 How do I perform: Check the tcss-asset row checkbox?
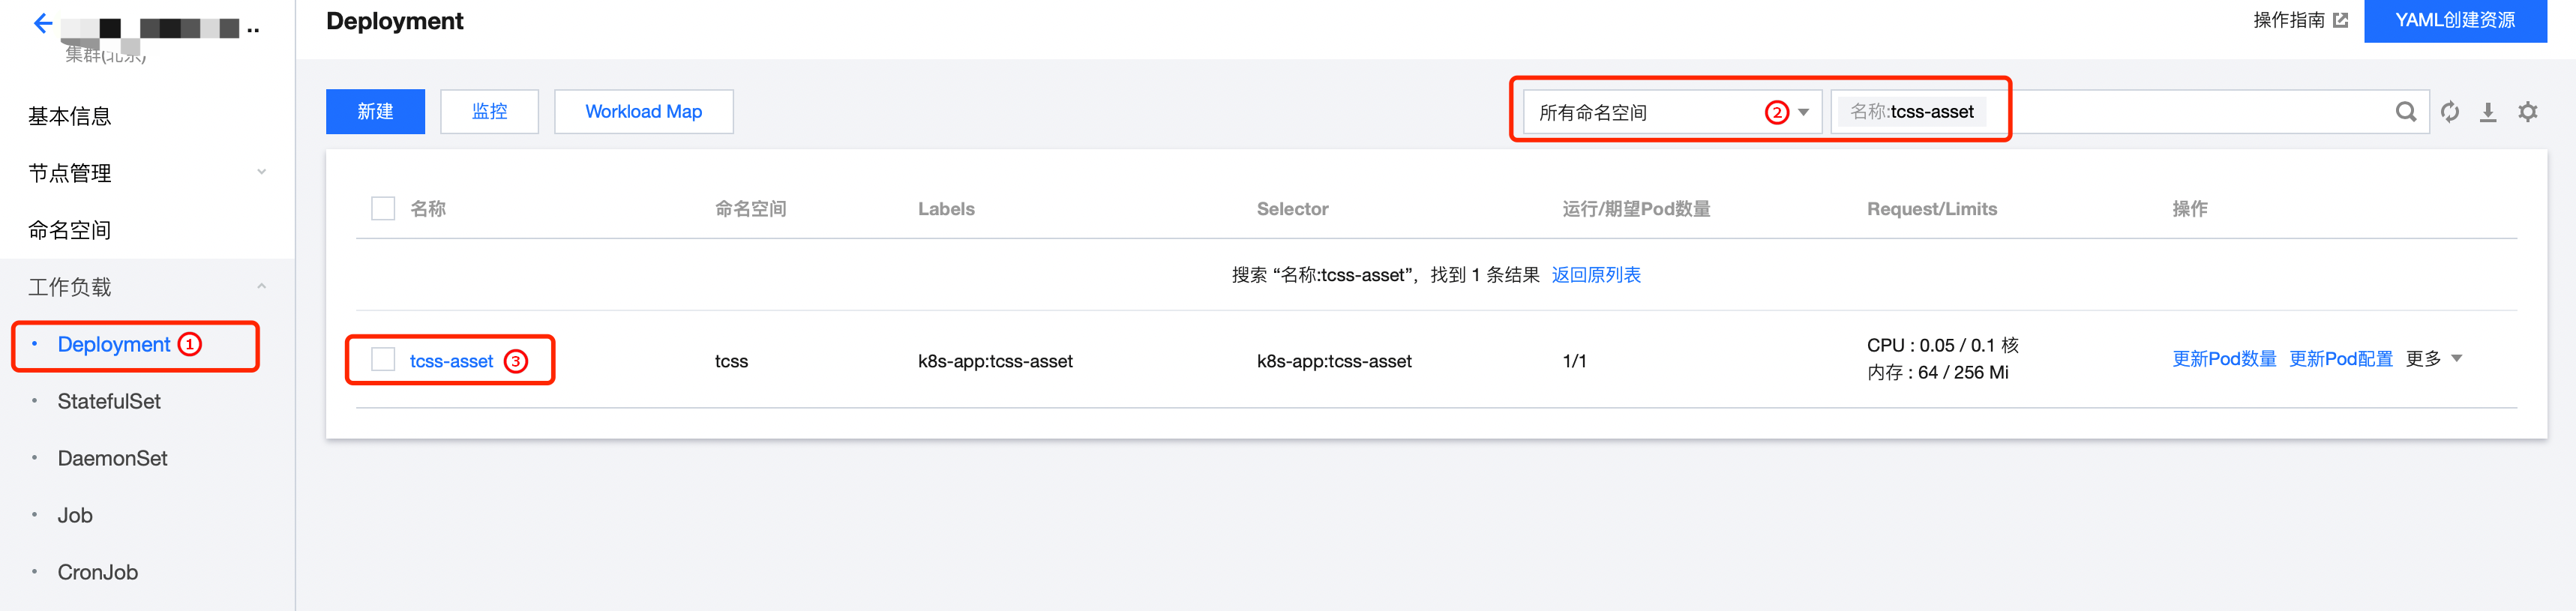383,360
